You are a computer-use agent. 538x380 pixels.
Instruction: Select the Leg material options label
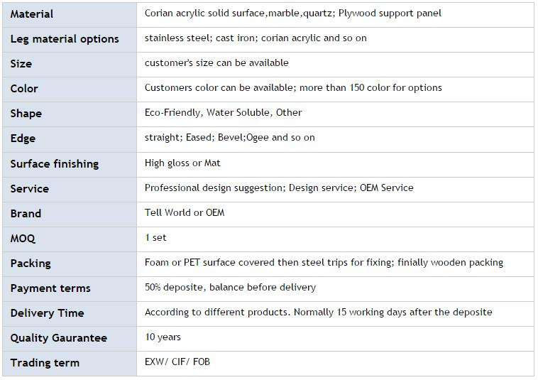click(65, 39)
